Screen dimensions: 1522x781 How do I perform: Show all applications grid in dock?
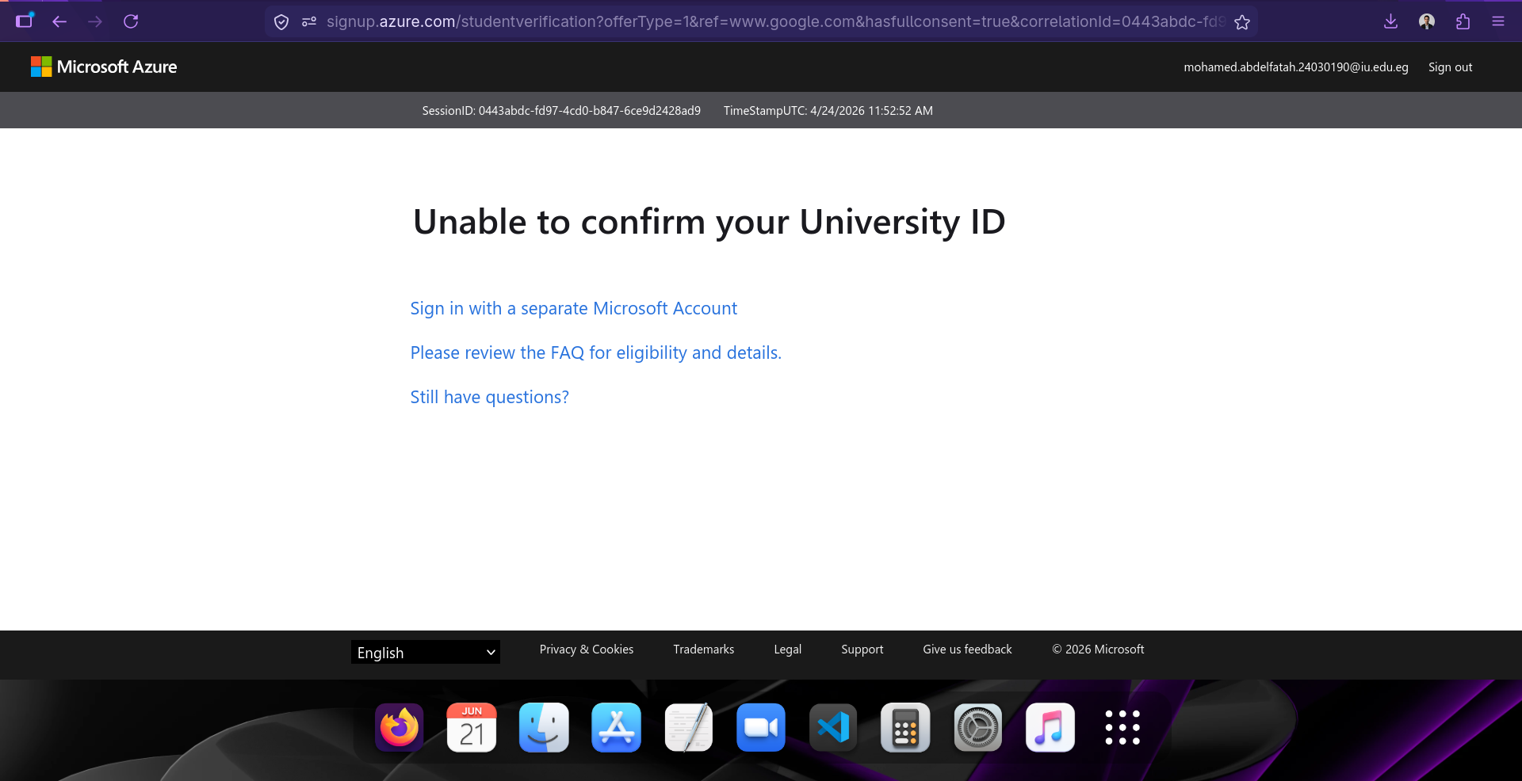[x=1122, y=727]
